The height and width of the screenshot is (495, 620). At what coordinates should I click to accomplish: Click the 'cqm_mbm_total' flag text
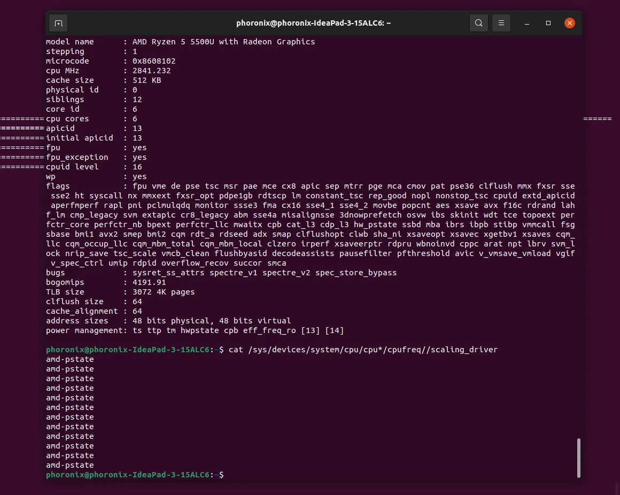tap(164, 244)
